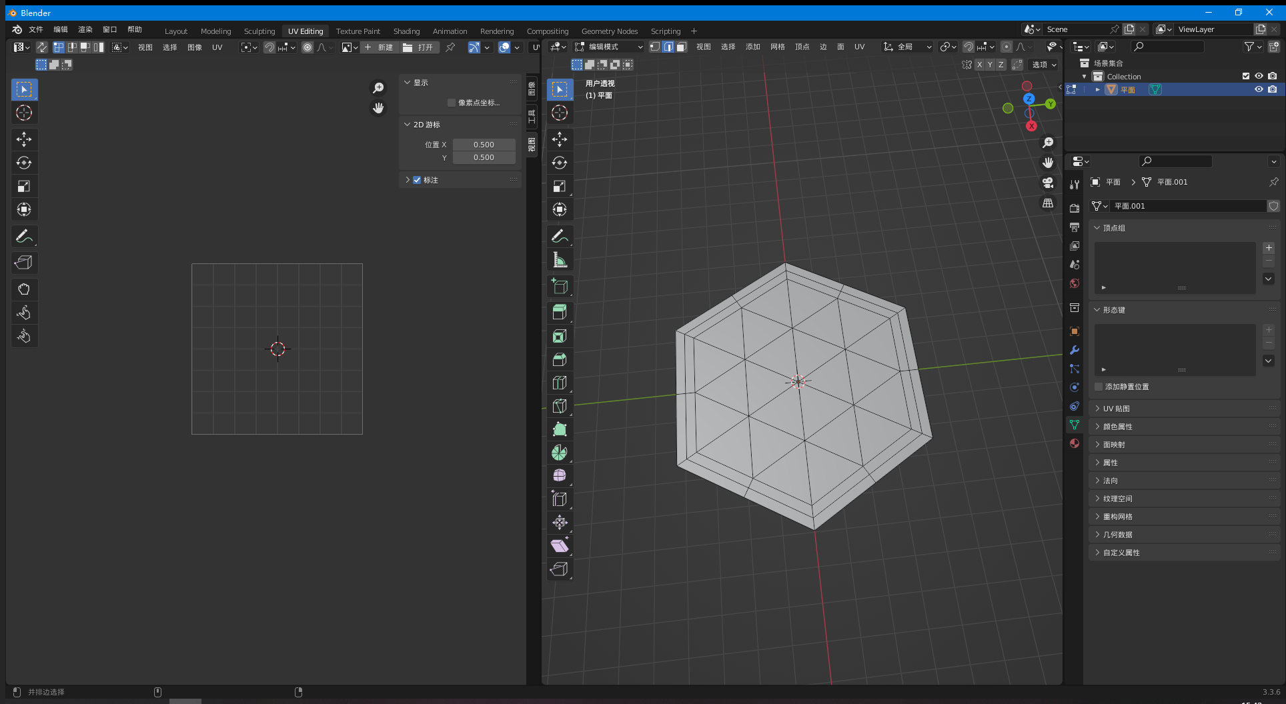The width and height of the screenshot is (1286, 704).
Task: Expand the 平面 object in outliner
Action: 1097,89
